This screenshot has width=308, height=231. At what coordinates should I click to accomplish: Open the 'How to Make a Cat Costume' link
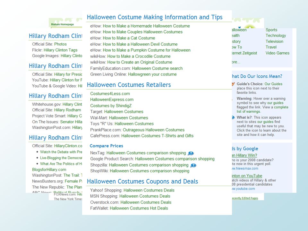click(129, 38)
